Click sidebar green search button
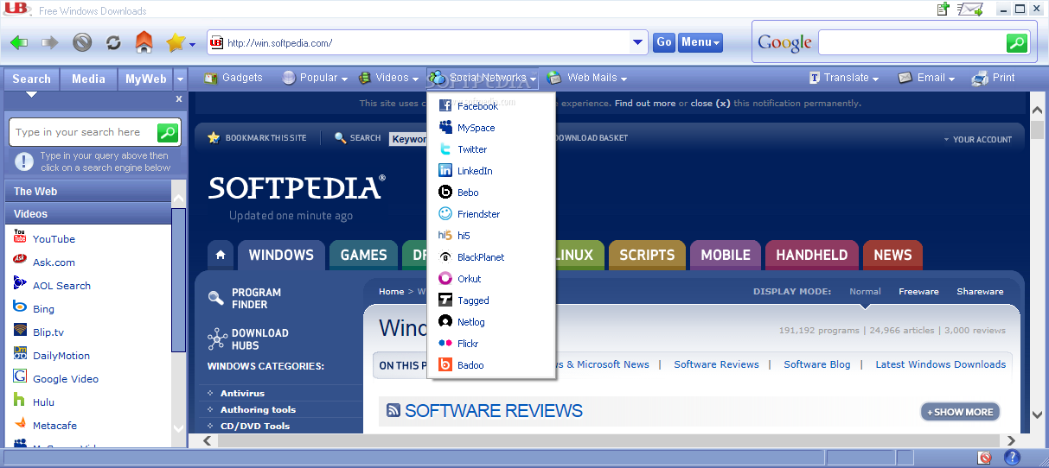The width and height of the screenshot is (1049, 468). [168, 132]
